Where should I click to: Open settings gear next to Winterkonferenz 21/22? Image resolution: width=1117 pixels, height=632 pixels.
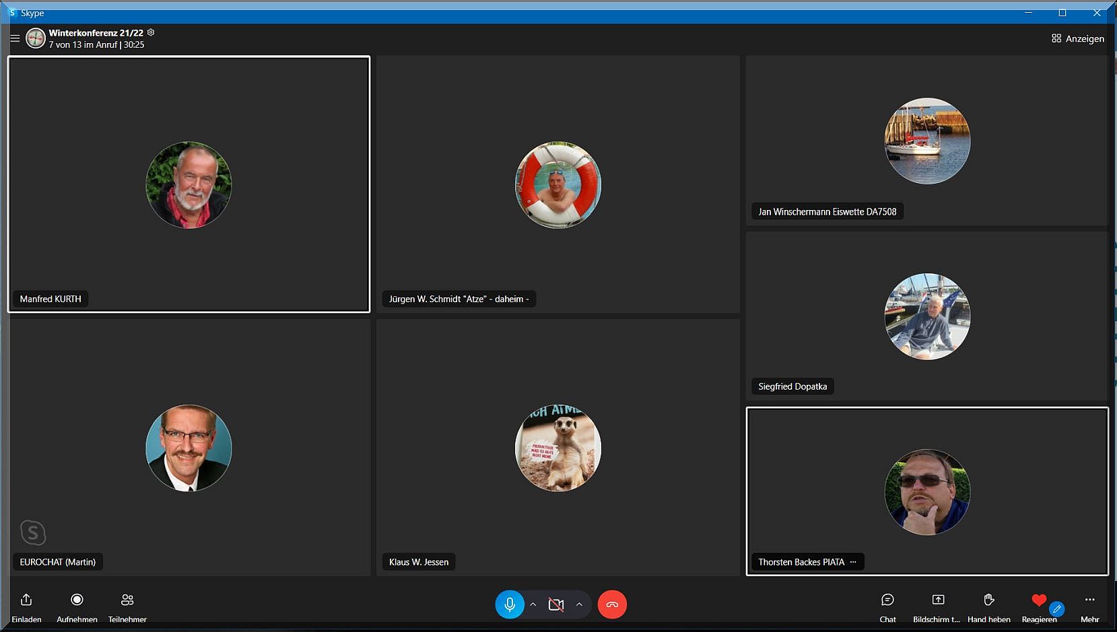(x=151, y=32)
